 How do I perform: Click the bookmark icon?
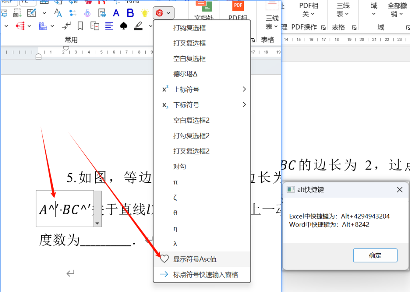pos(80,26)
